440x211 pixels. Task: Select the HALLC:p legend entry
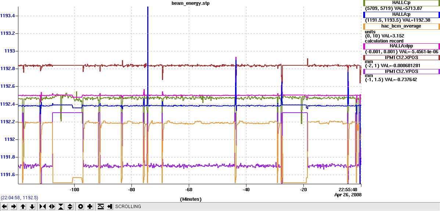401,3
